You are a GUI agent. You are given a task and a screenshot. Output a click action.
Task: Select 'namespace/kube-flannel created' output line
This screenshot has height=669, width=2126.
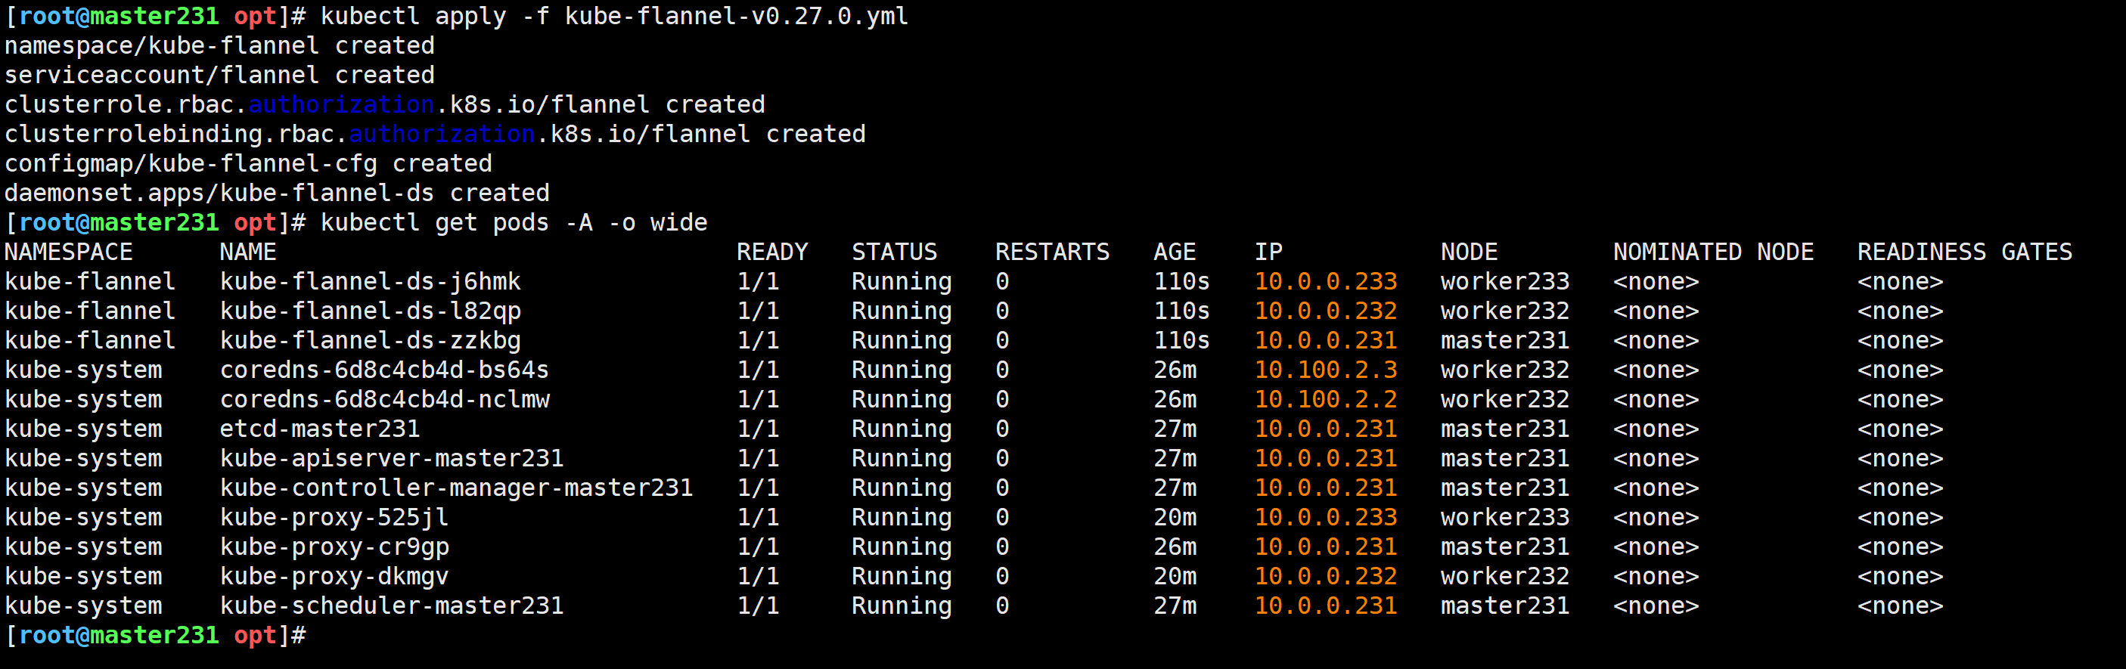pyautogui.click(x=219, y=46)
